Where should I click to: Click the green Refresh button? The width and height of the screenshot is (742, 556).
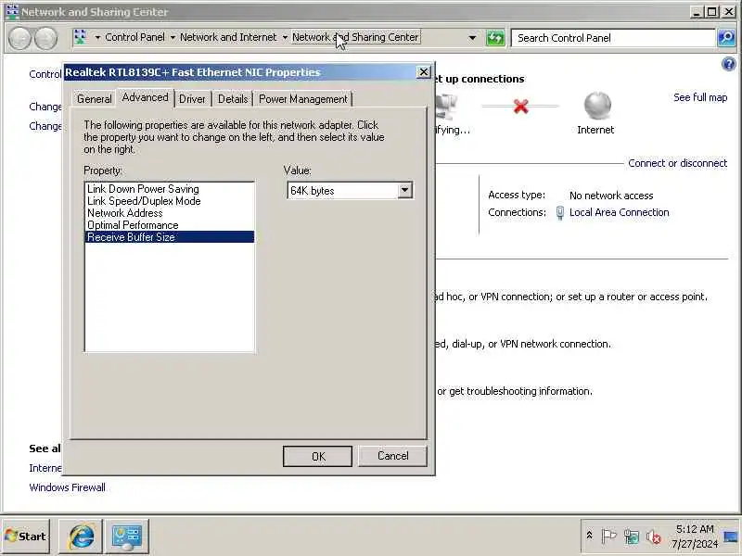[495, 38]
